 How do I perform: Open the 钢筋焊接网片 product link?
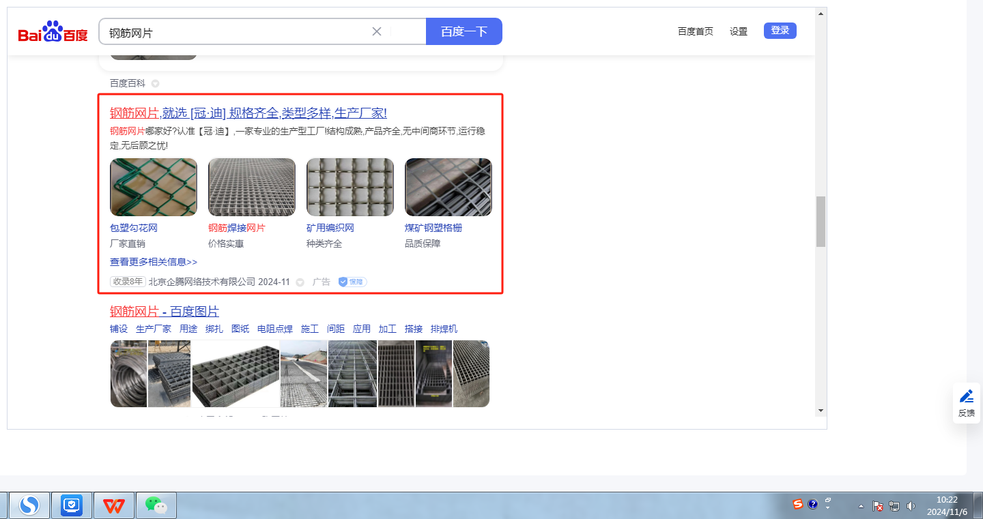(237, 228)
